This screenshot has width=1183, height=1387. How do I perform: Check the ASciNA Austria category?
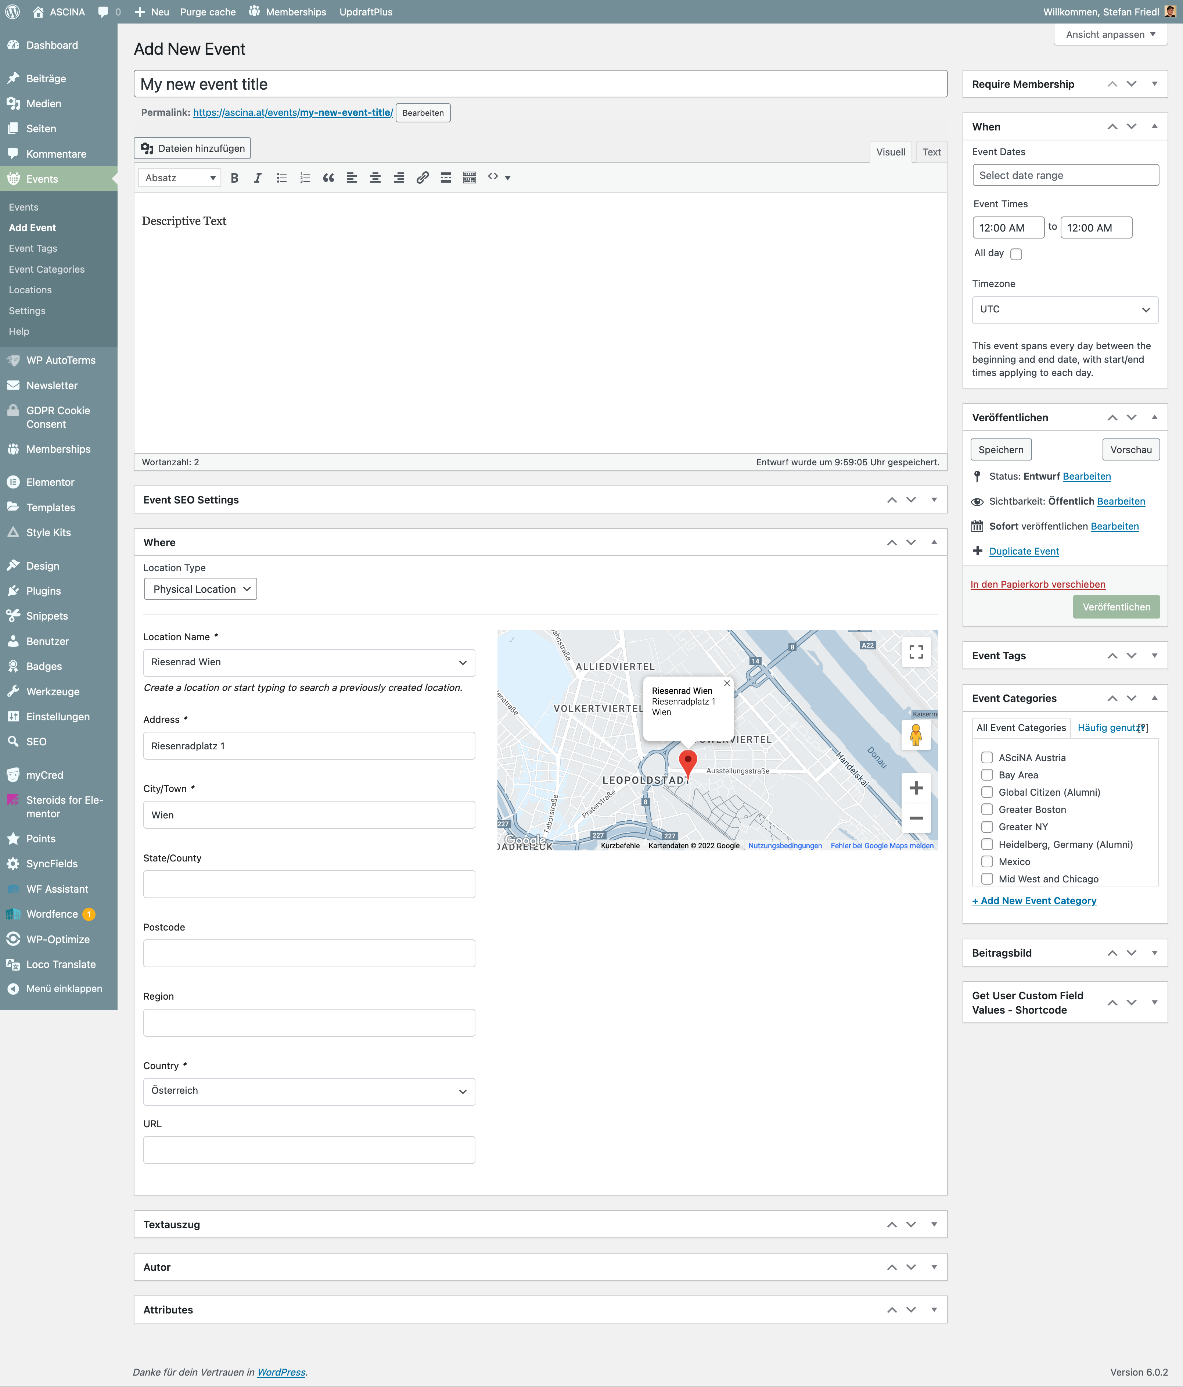click(x=986, y=758)
